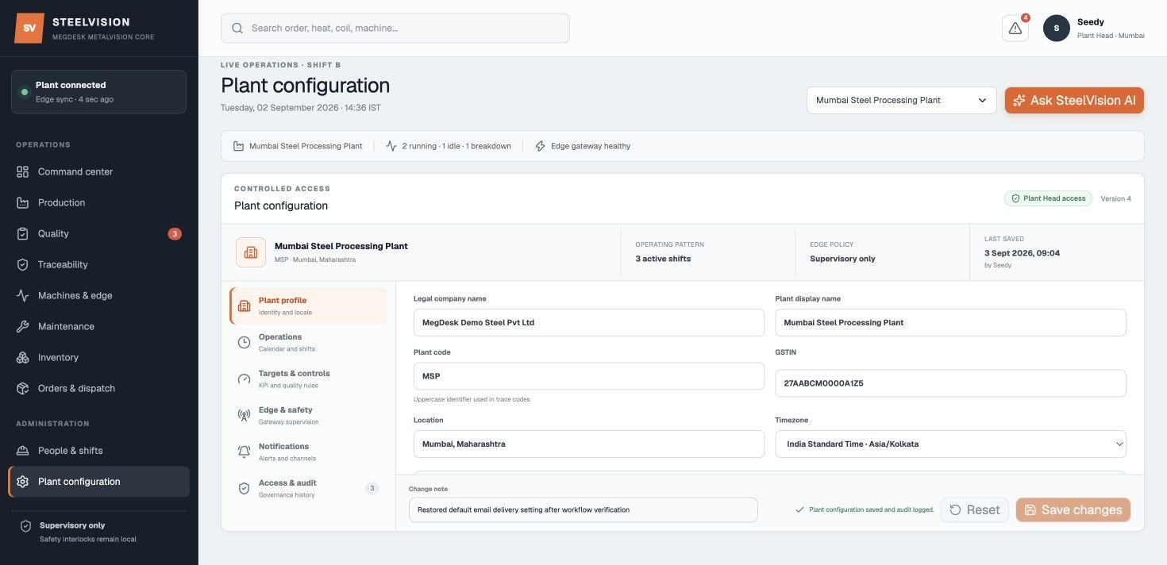
Task: Click the Edge gateway healthy bolt icon
Action: [x=541, y=146]
